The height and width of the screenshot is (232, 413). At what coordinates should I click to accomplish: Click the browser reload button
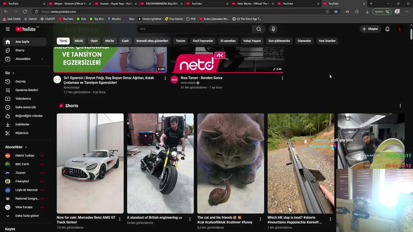click(x=25, y=12)
